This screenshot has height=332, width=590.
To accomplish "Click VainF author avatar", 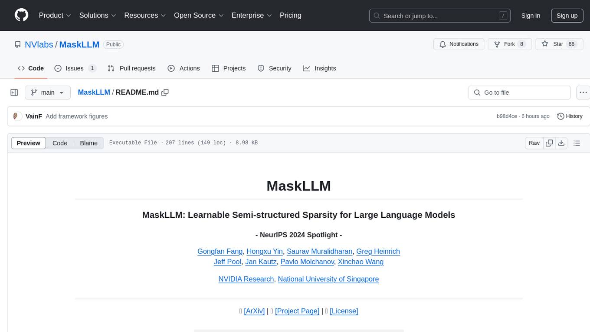I will point(17,116).
